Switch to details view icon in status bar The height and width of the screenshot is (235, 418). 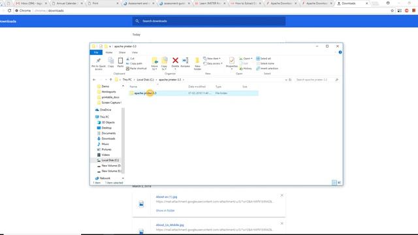tap(334, 183)
